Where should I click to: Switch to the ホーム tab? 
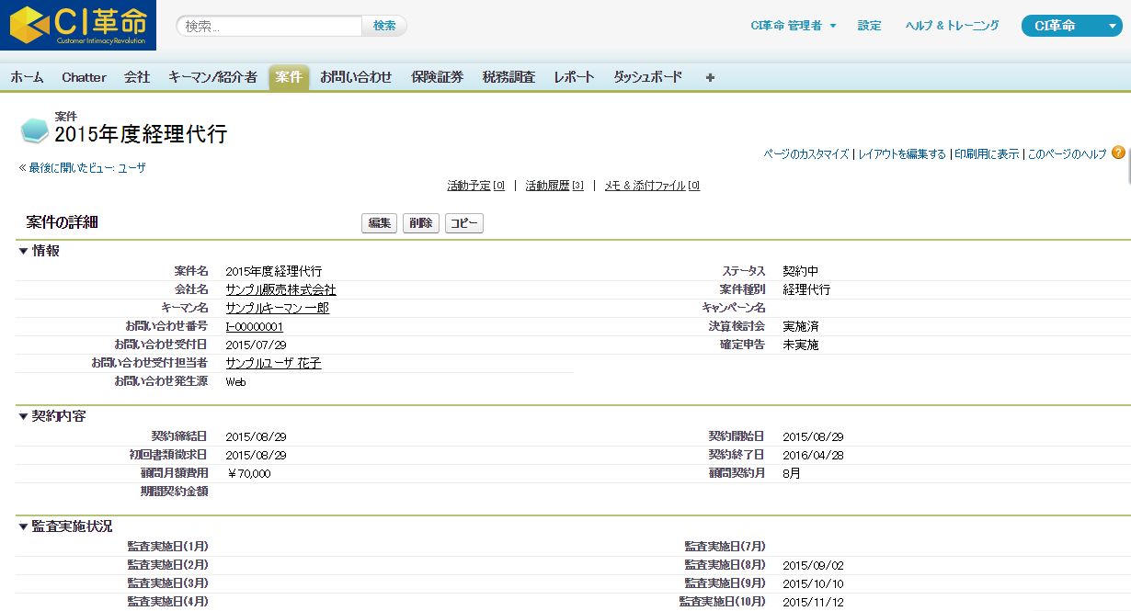pyautogui.click(x=27, y=77)
